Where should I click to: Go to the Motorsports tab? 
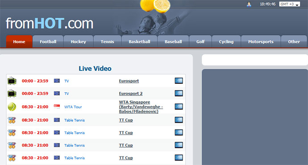(261, 41)
